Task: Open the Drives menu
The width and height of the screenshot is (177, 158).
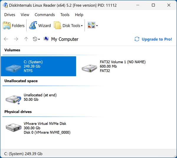Action: 10,15
